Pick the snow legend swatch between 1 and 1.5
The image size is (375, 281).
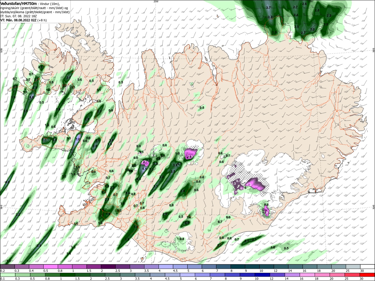point(80,267)
